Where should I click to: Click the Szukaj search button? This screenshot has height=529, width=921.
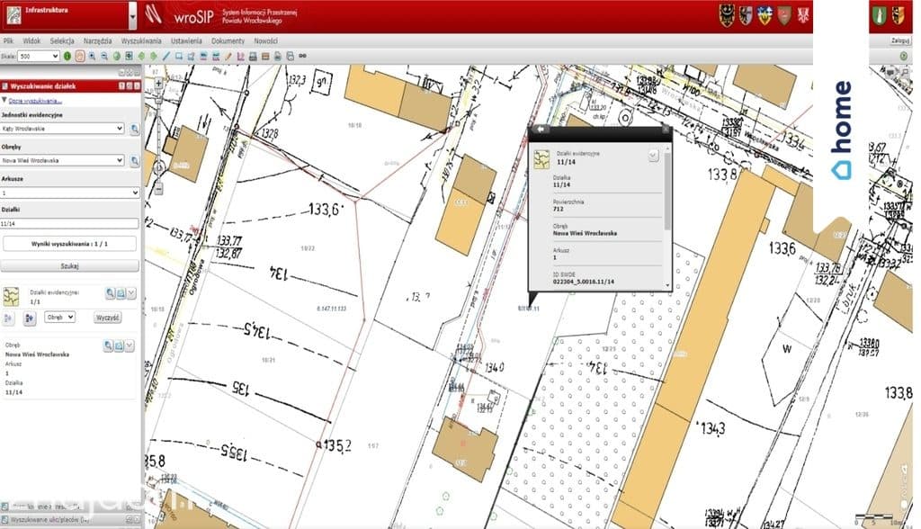(70, 266)
